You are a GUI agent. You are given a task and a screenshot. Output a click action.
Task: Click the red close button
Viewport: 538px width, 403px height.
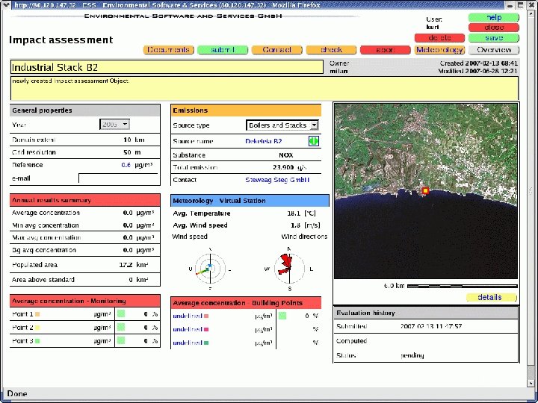tap(494, 28)
